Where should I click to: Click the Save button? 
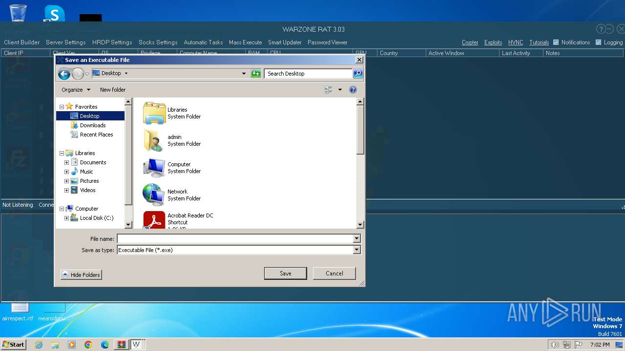coord(286,273)
